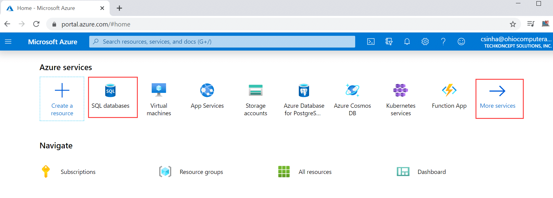Click the Function App label
This screenshot has width=553, height=198.
coord(449,106)
